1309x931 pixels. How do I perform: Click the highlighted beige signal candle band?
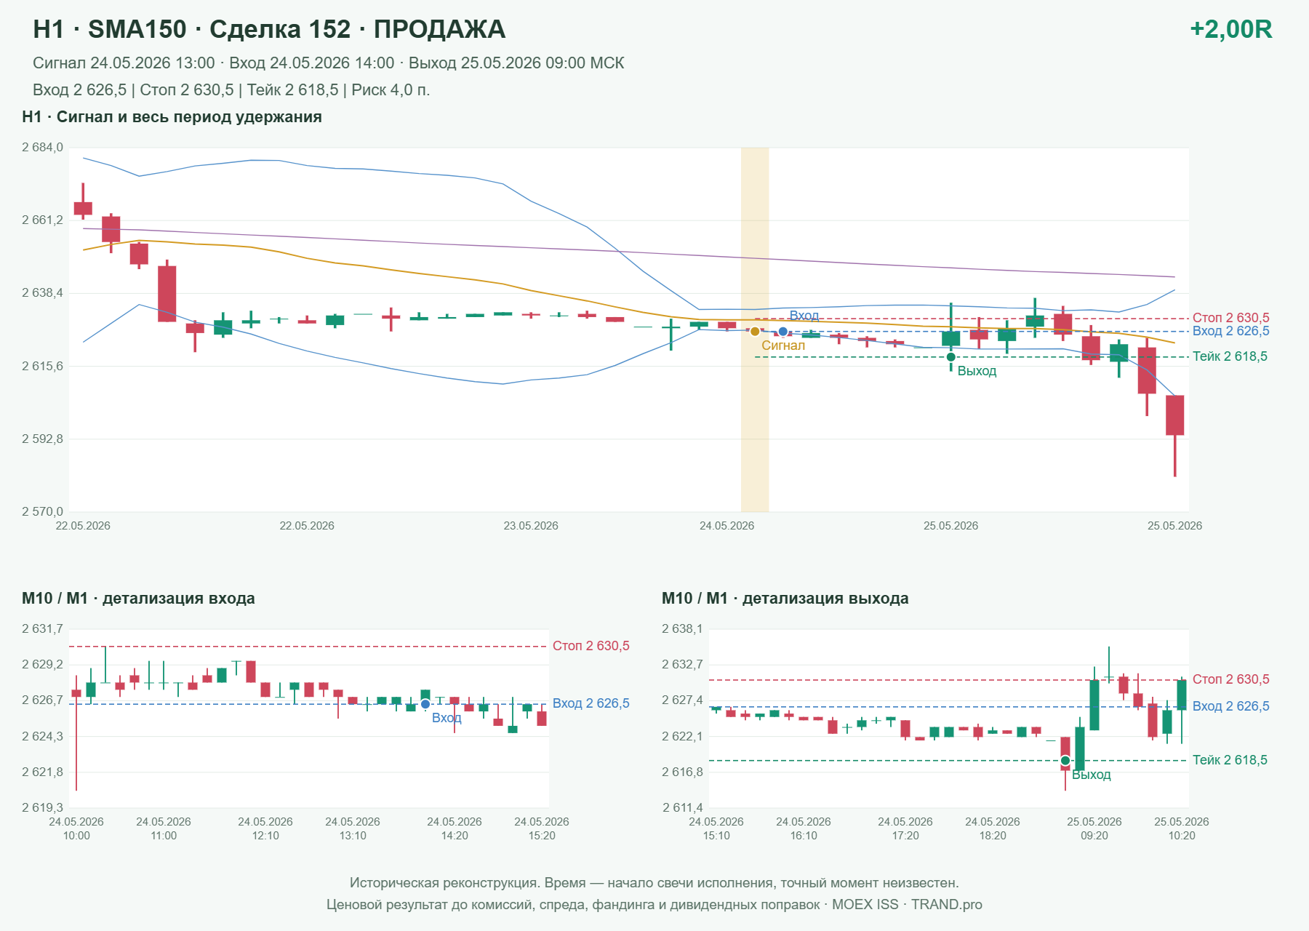(755, 329)
